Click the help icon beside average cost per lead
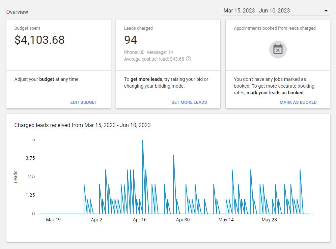 [189, 59]
